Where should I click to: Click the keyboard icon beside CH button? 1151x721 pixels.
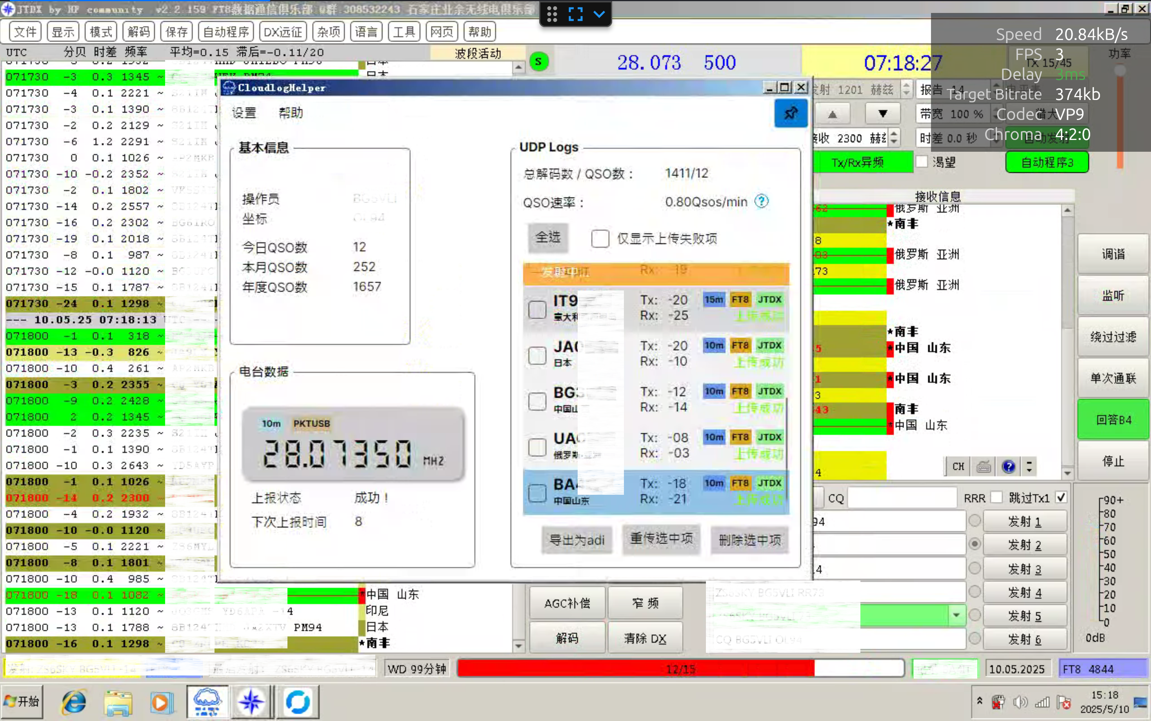(984, 467)
